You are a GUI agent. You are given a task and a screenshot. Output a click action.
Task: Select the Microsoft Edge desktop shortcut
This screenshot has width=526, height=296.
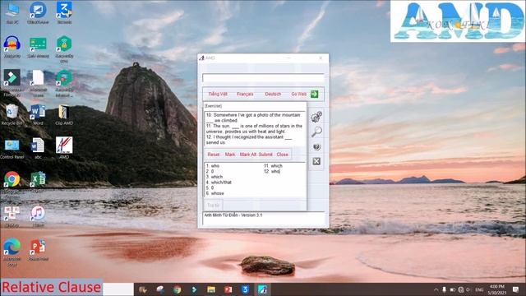[x=12, y=252]
